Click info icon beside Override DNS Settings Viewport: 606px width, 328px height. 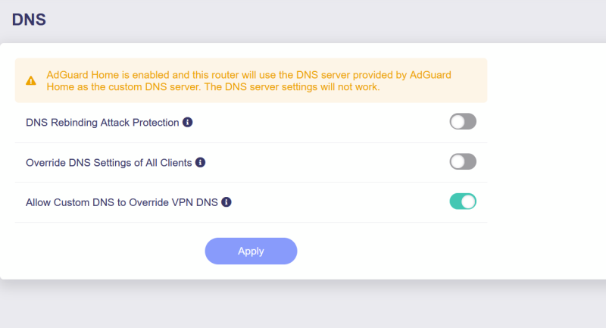(x=200, y=162)
